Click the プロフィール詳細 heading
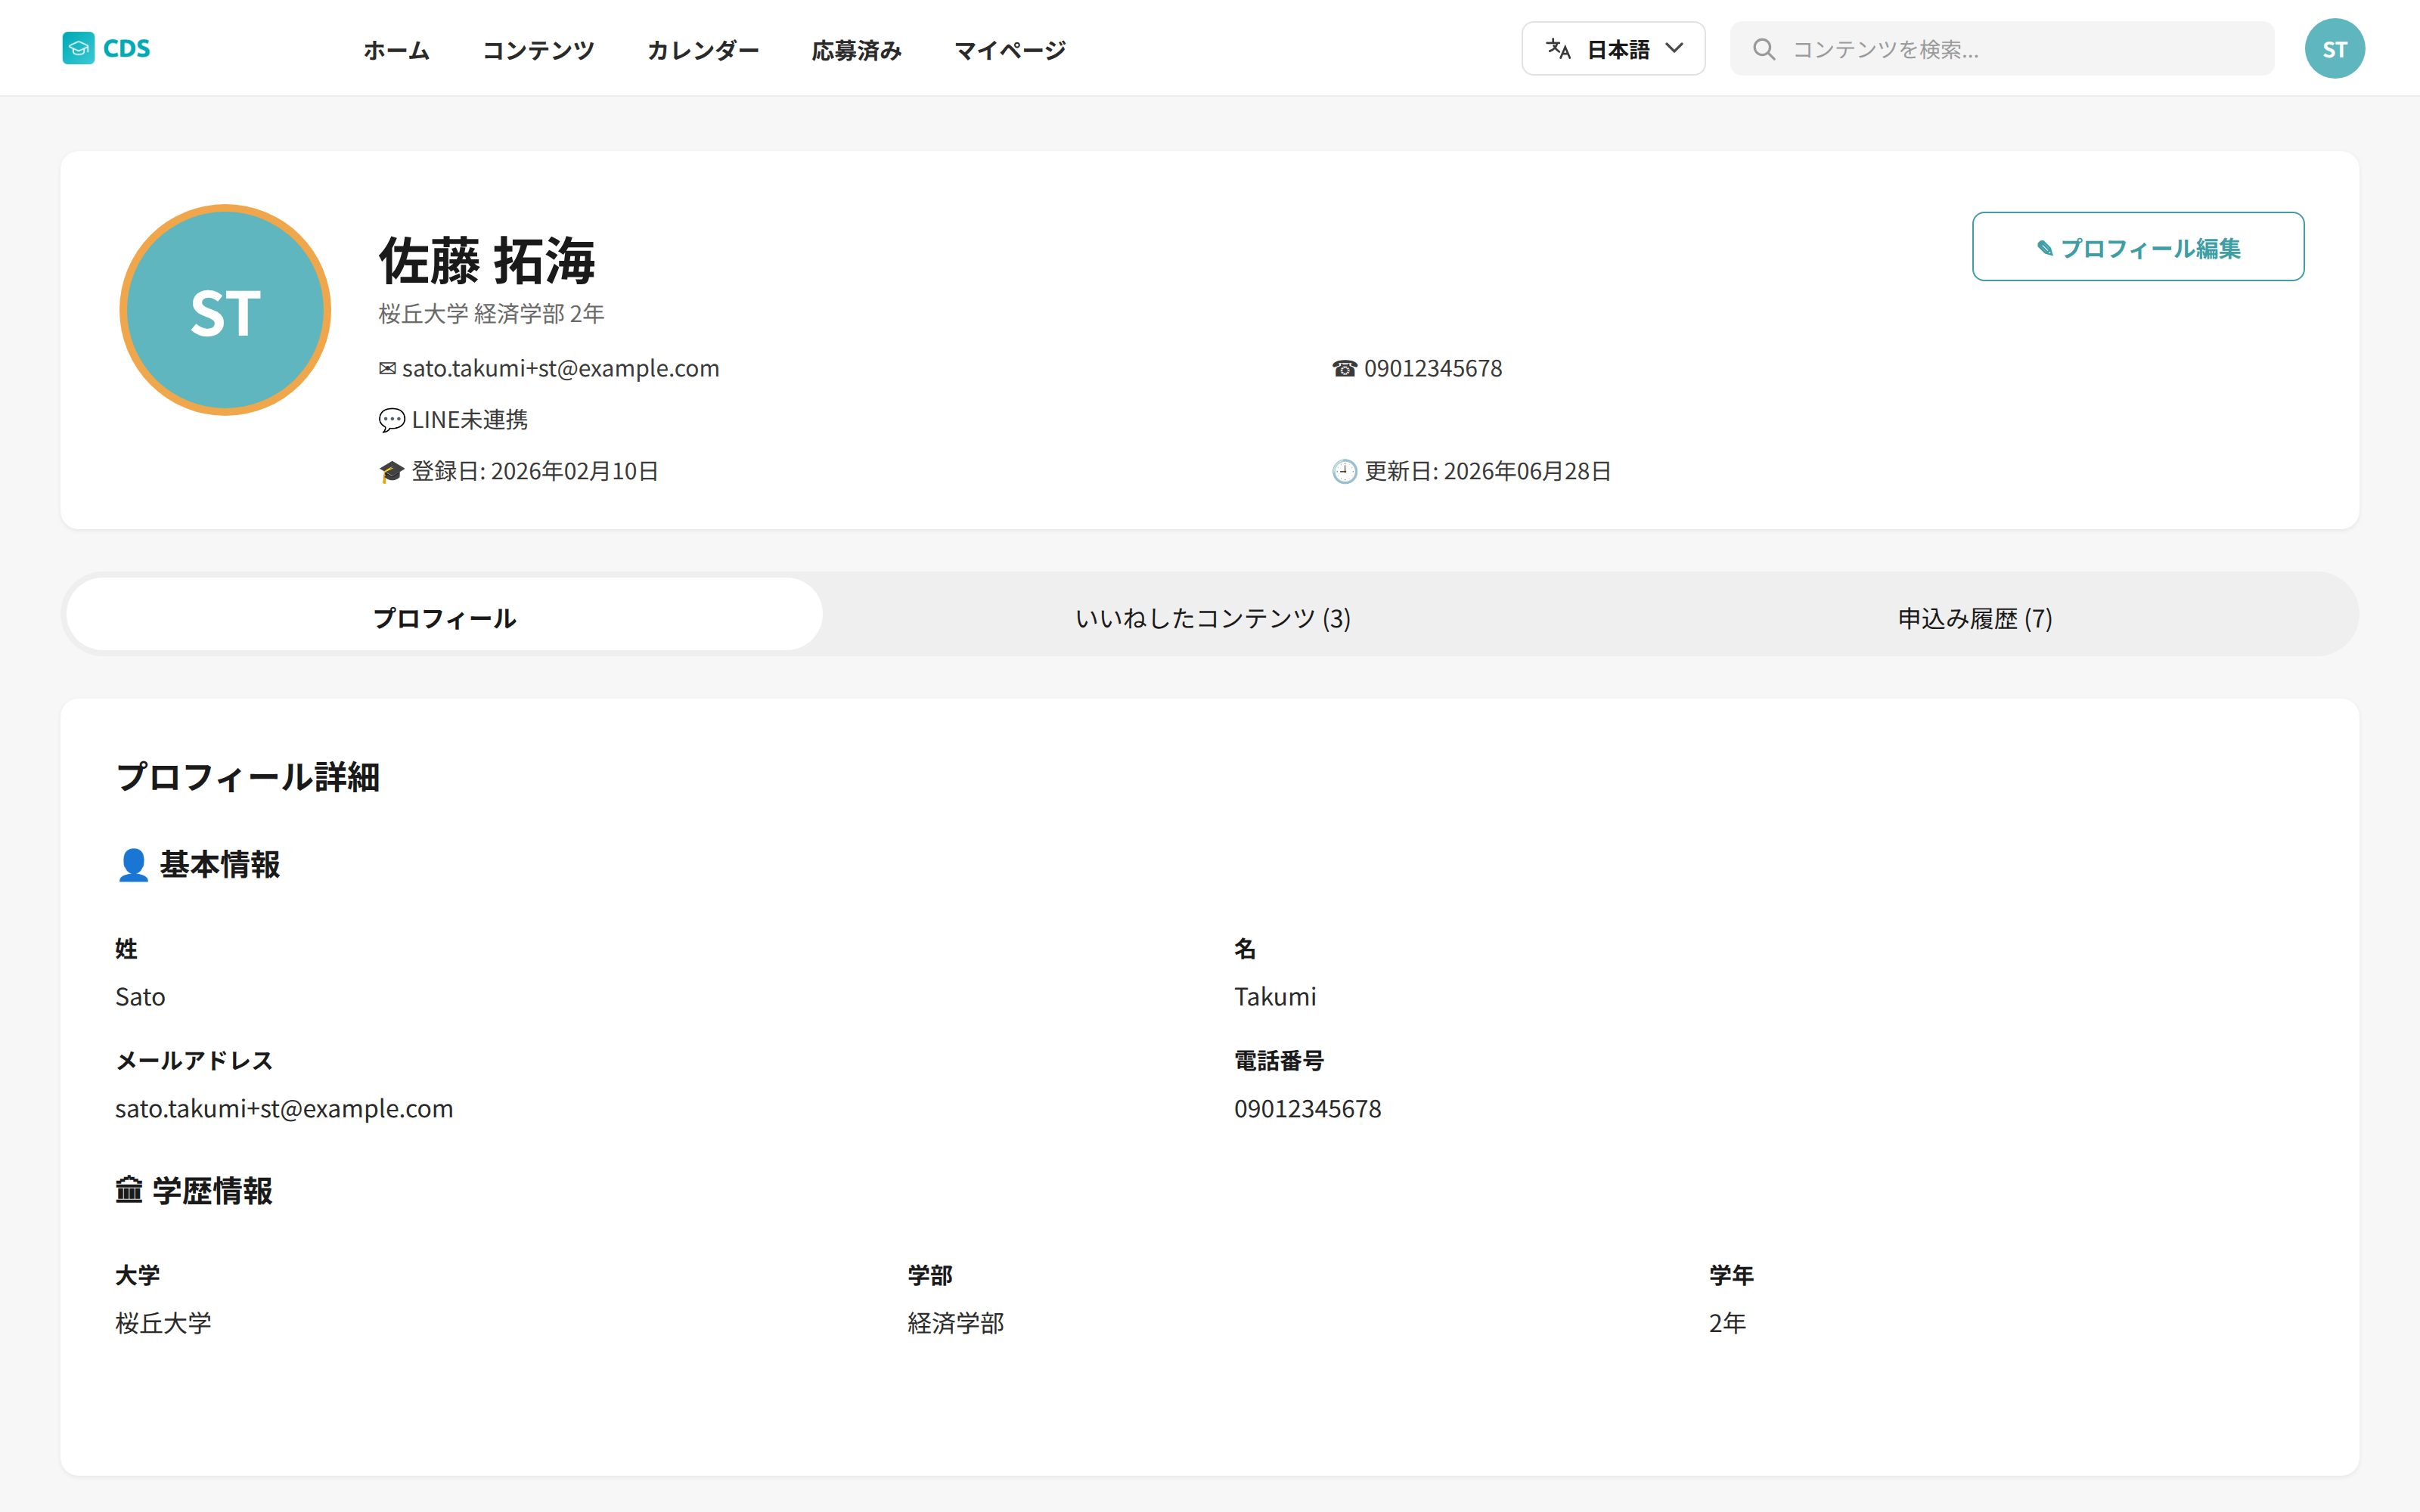This screenshot has height=1512, width=2420. (248, 777)
